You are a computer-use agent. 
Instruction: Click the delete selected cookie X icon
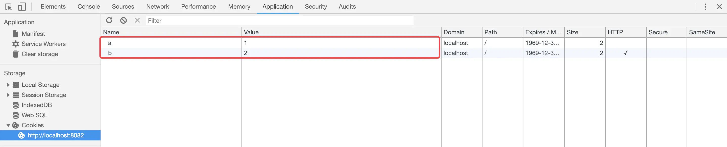[137, 20]
